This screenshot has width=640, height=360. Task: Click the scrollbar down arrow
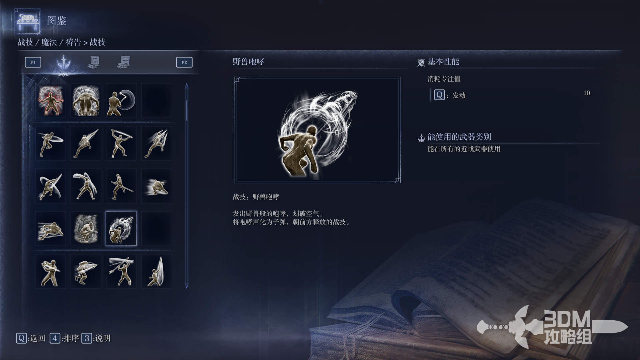coord(187,286)
